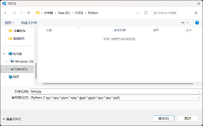The width and height of the screenshot is (203, 126).
Task: Go up one folder level
Action: point(29,13)
